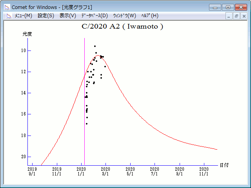
Task: Restore the 光度グラフ1 child window
Action: tap(236, 16)
